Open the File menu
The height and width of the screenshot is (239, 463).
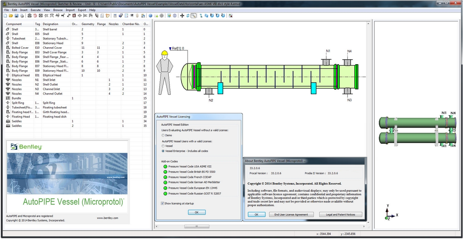(x=6, y=10)
